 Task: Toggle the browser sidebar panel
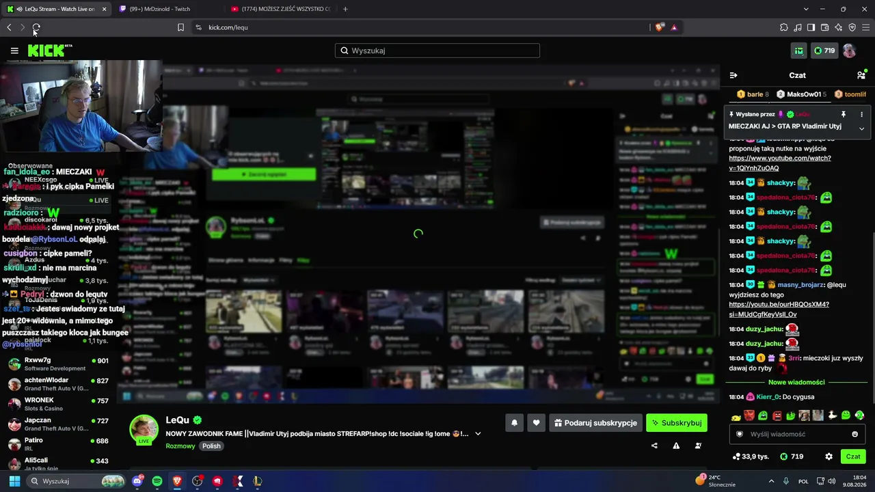click(811, 27)
